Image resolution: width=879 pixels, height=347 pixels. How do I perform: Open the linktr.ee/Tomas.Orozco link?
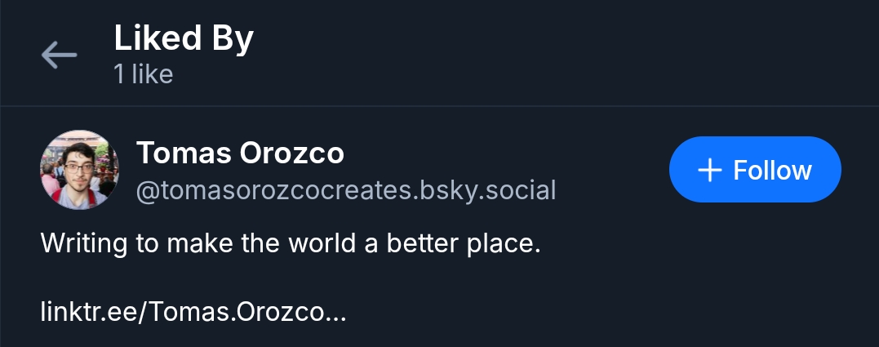pyautogui.click(x=193, y=312)
